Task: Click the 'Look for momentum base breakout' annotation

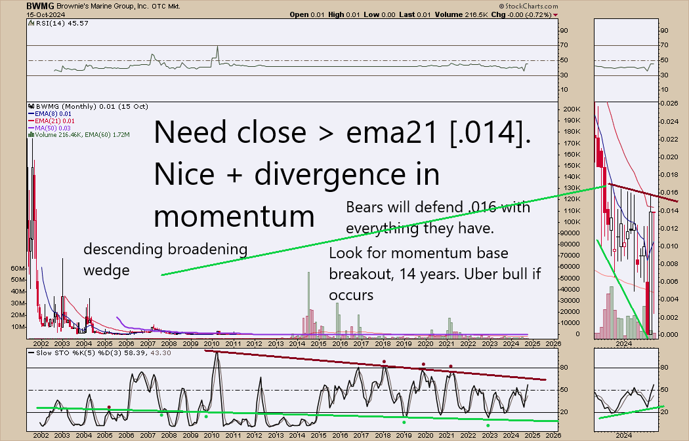Action: point(435,274)
